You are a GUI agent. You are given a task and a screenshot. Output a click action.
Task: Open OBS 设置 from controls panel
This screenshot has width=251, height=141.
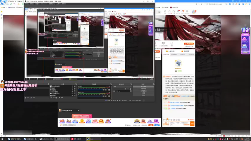pyautogui.click(x=143, y=93)
